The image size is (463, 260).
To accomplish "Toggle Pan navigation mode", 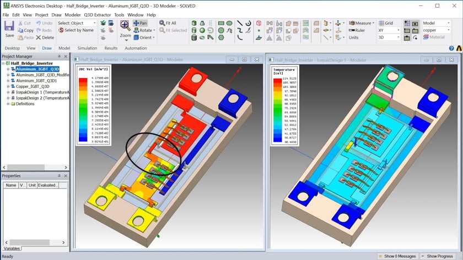I will pyautogui.click(x=140, y=23).
